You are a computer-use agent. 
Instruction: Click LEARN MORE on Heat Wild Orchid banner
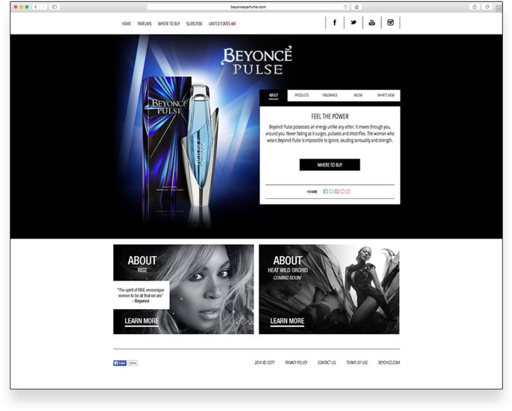(287, 321)
